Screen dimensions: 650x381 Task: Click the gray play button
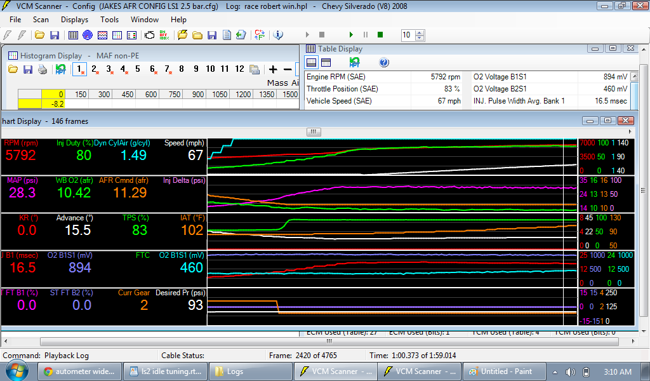point(307,35)
